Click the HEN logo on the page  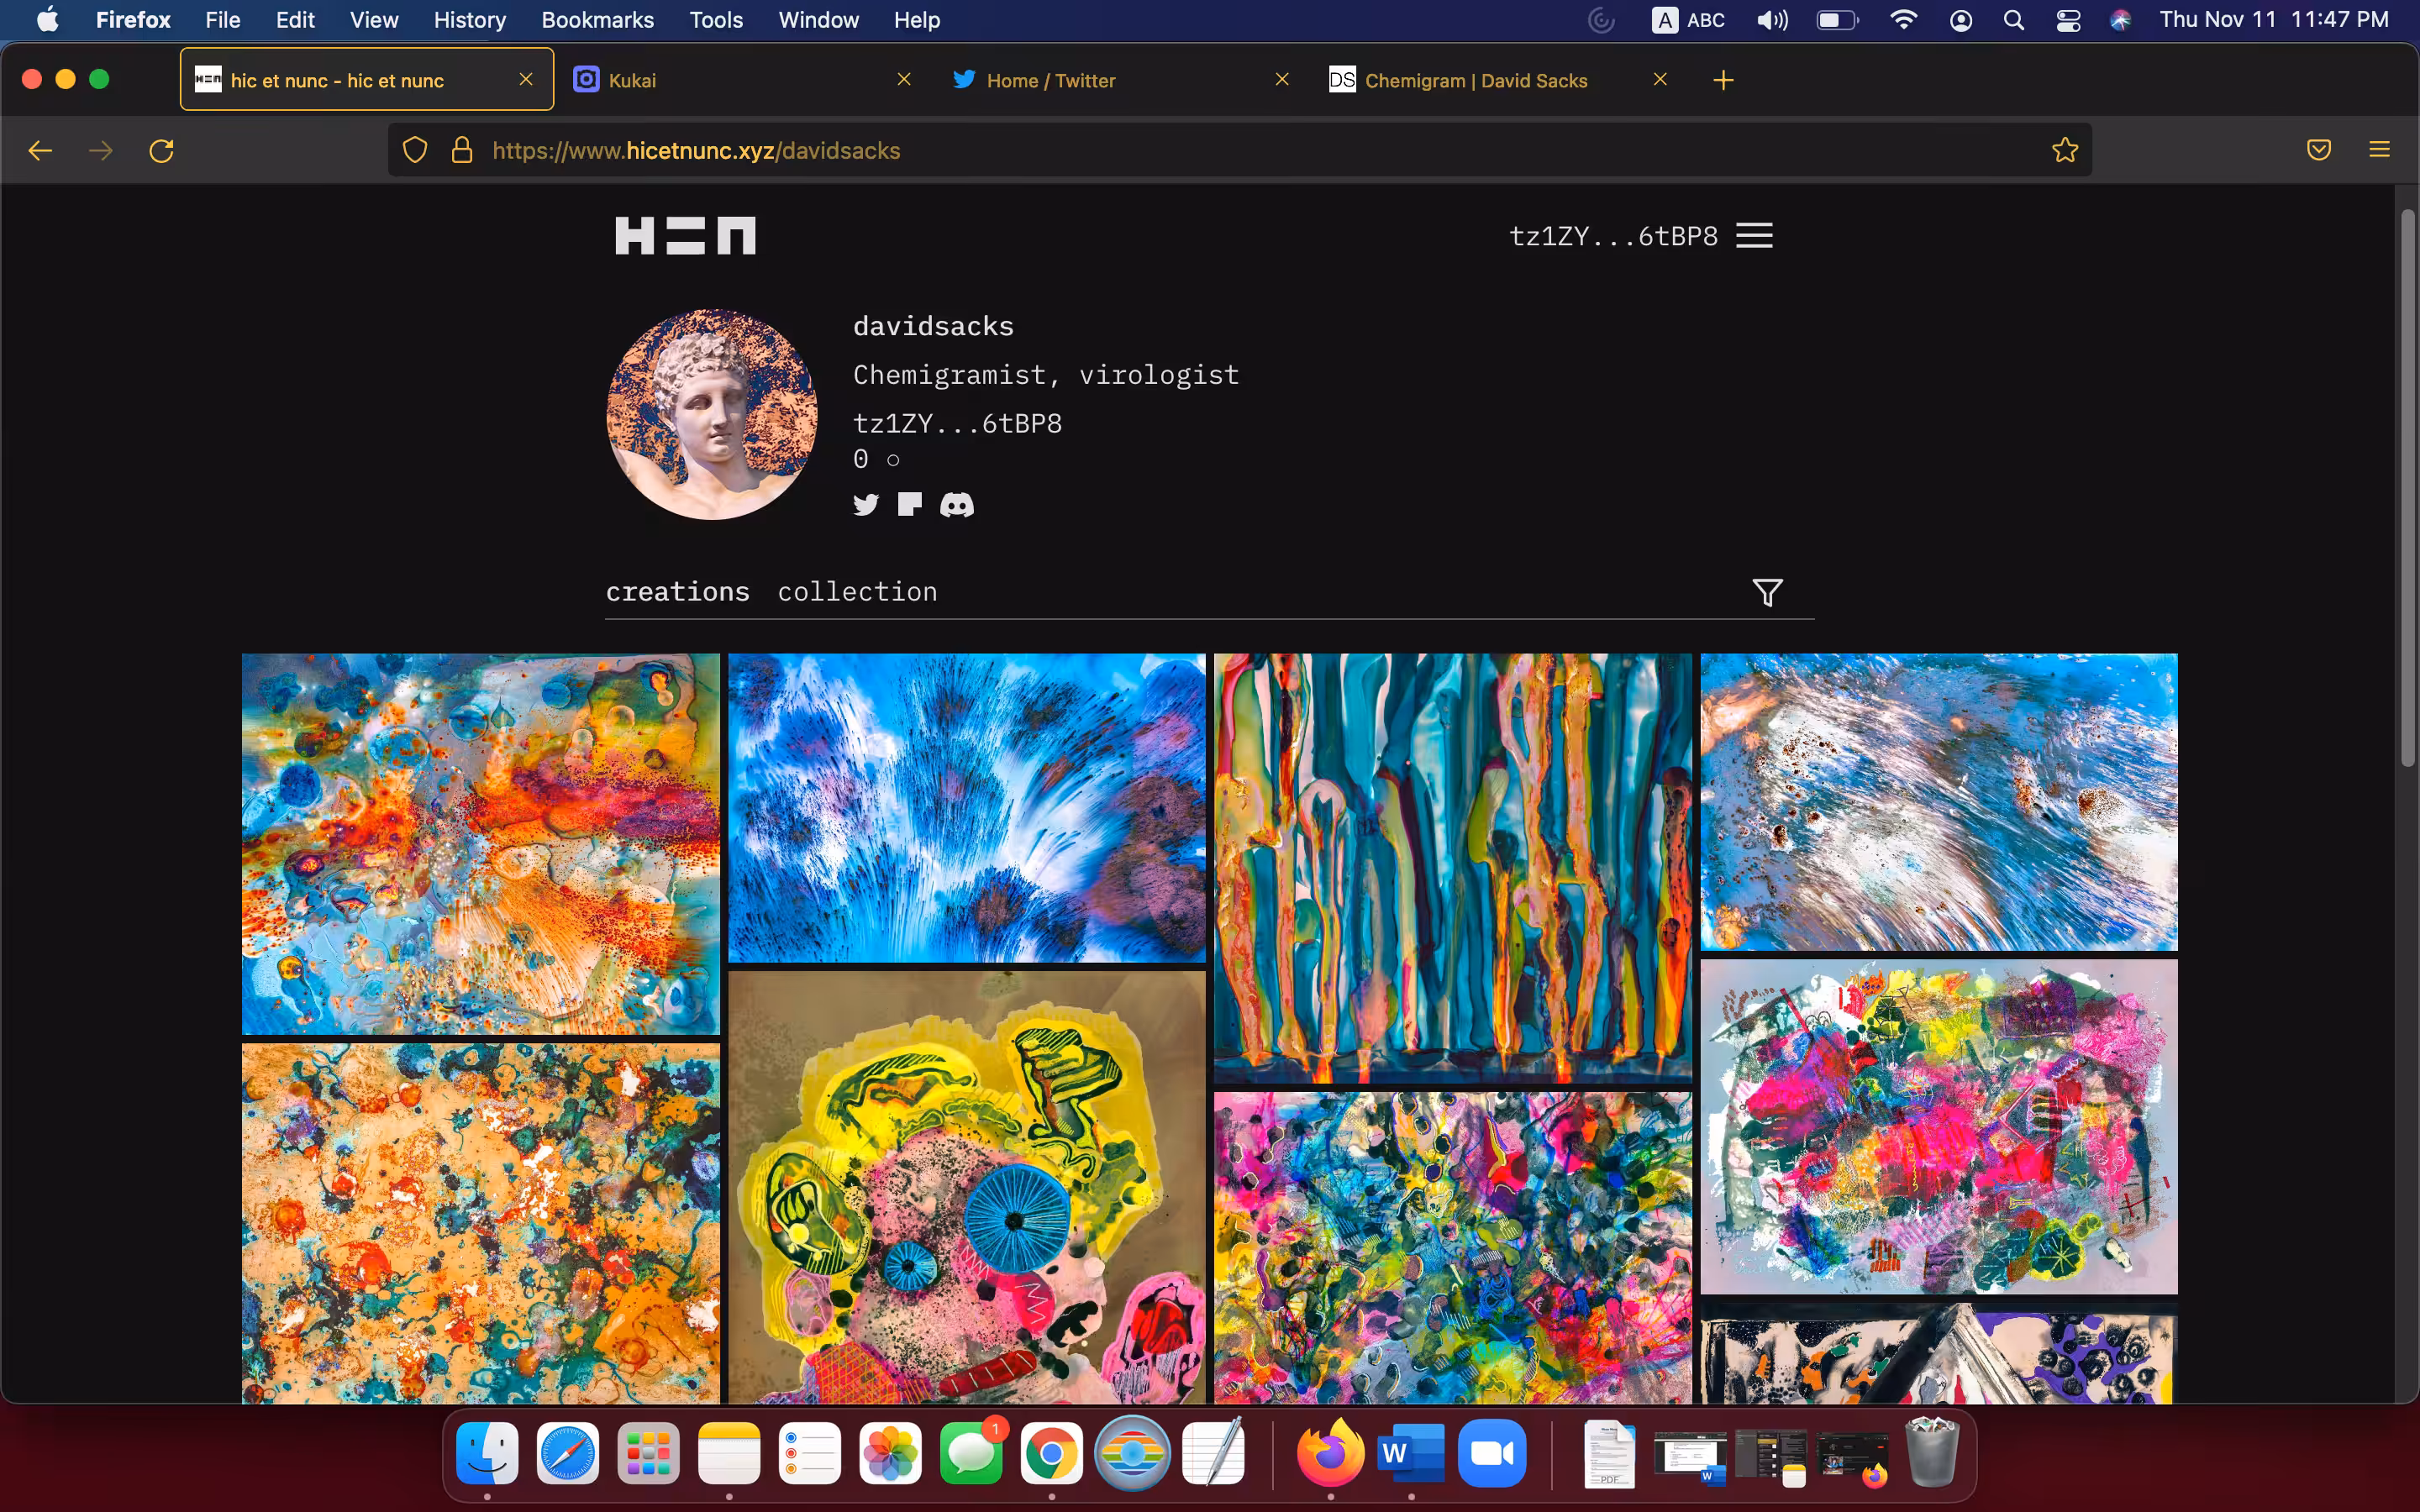685,236
